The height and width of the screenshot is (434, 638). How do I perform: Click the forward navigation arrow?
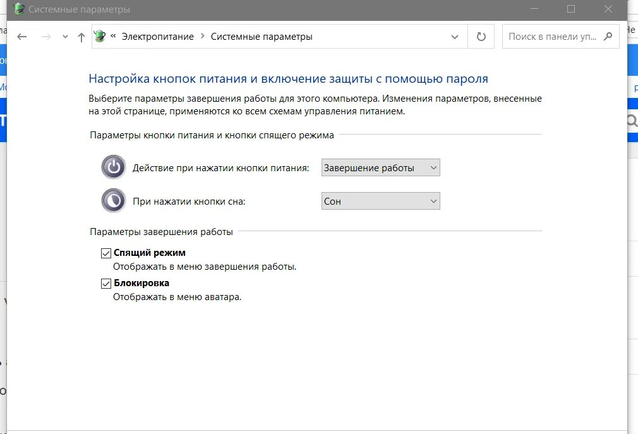tap(45, 37)
